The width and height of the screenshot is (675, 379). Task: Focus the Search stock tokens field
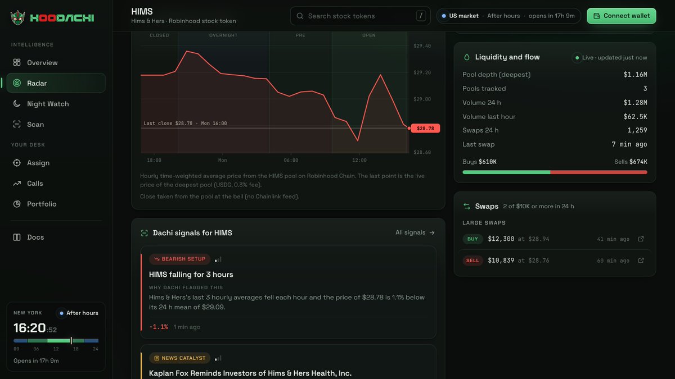(x=361, y=16)
